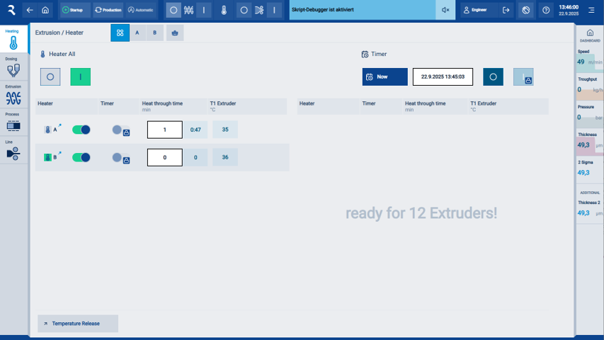Toggle the locked timer switch for heater A
This screenshot has width=604, height=340.
120,130
